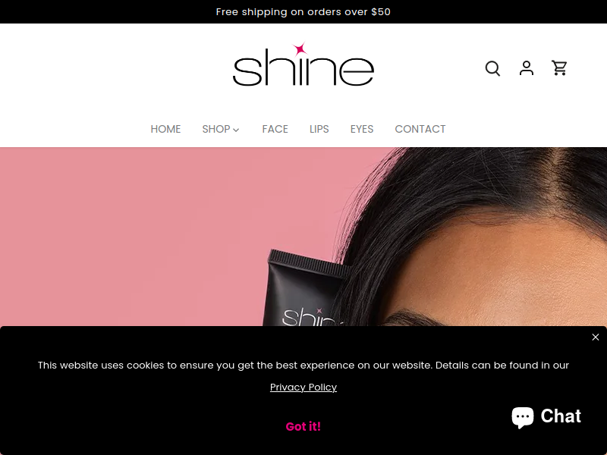
Task: Click the SHOP menu label
Action: pyautogui.click(x=216, y=129)
